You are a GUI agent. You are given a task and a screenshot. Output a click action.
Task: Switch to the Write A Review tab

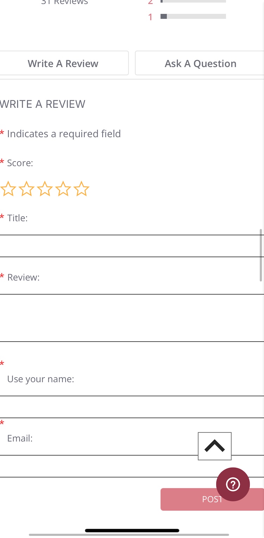tap(63, 63)
